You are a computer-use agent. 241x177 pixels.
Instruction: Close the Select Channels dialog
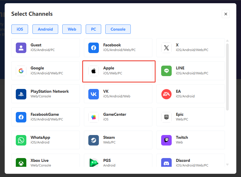click(x=225, y=14)
